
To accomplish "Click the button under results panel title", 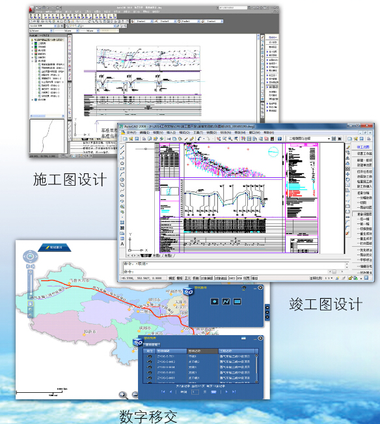I will [152, 345].
